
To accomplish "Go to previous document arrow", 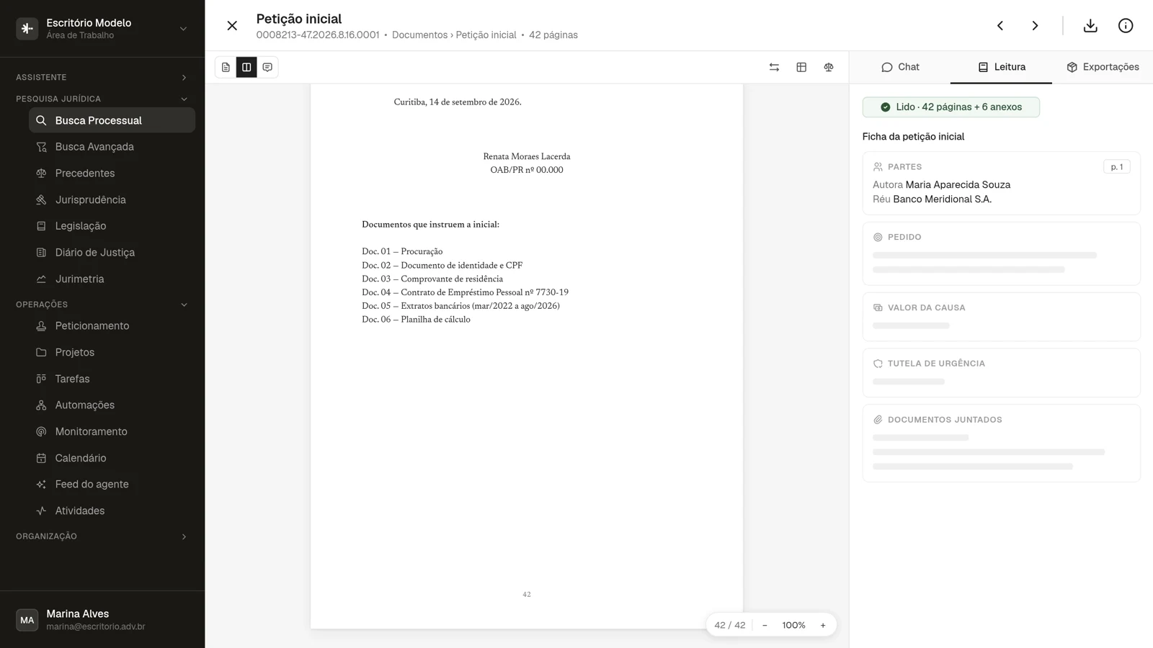I will click(x=1000, y=26).
